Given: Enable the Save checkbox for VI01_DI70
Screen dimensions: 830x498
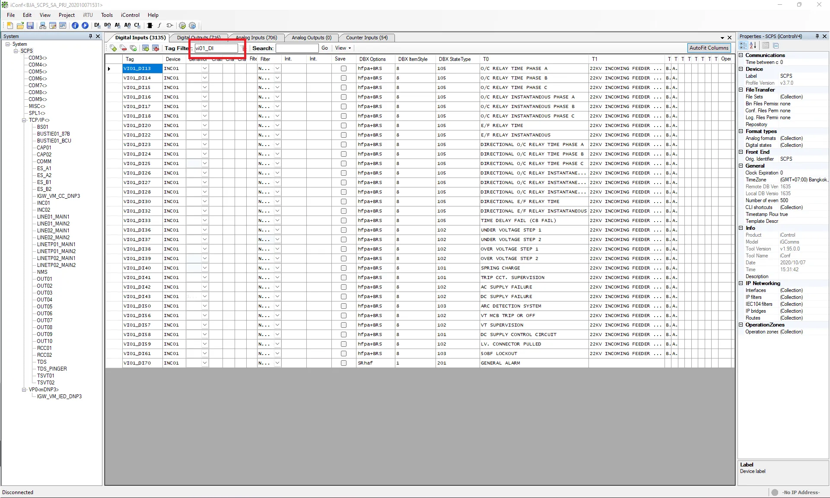Looking at the screenshot, I should click(x=343, y=363).
